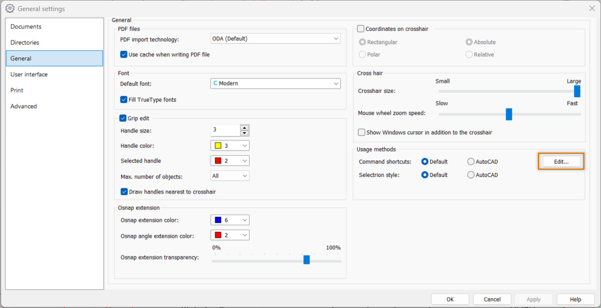Increase handle size with up arrow
Screen dimensions: 601x308
(x=245, y=128)
